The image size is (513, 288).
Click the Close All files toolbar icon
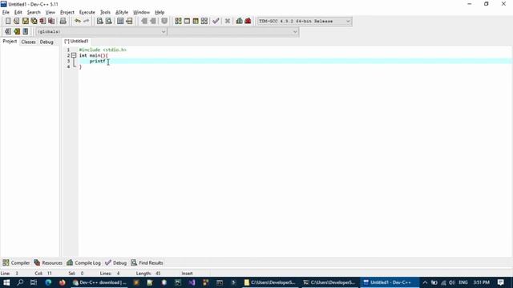coord(51,21)
